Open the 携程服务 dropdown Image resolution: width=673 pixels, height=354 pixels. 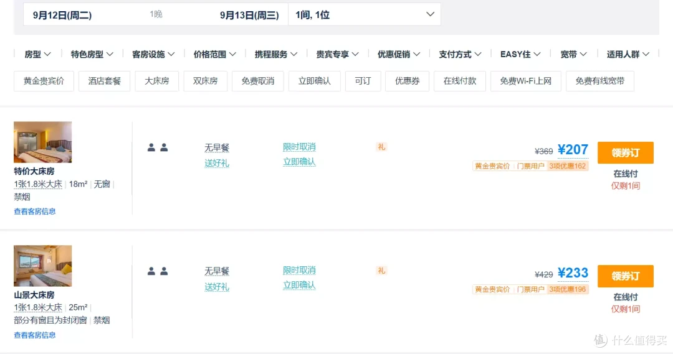276,54
